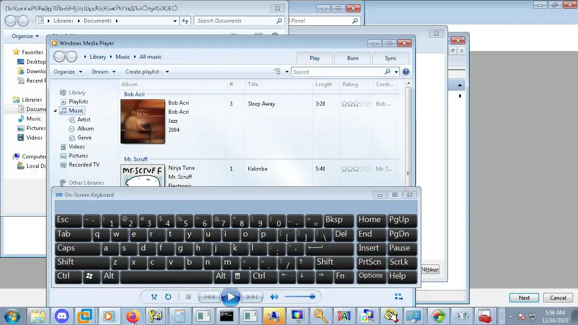578x325 pixels.
Task: Click the Stop playback button
Action: pos(188,297)
